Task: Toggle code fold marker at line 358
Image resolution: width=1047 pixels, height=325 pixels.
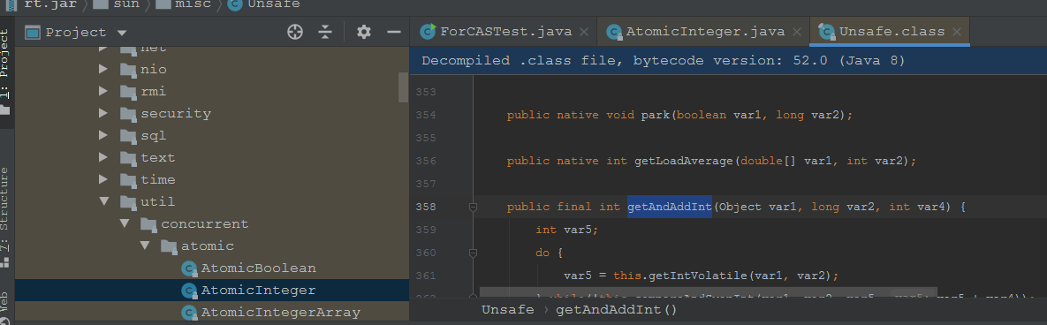Action: [474, 207]
